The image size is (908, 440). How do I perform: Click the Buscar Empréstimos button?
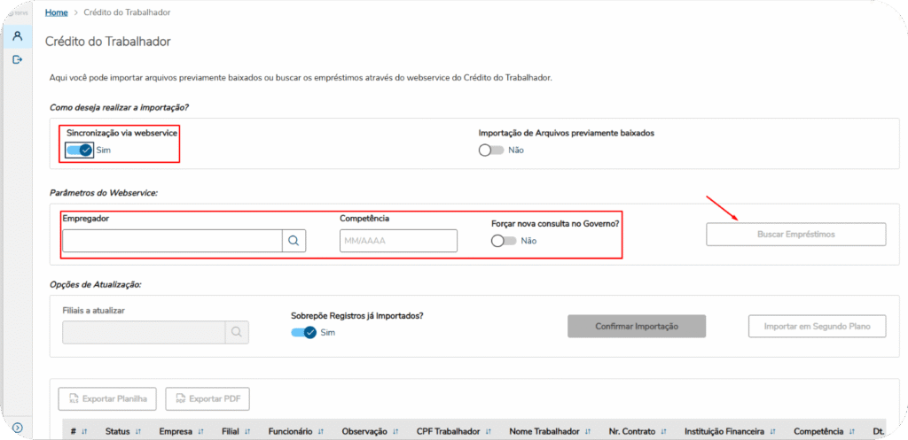tap(795, 235)
